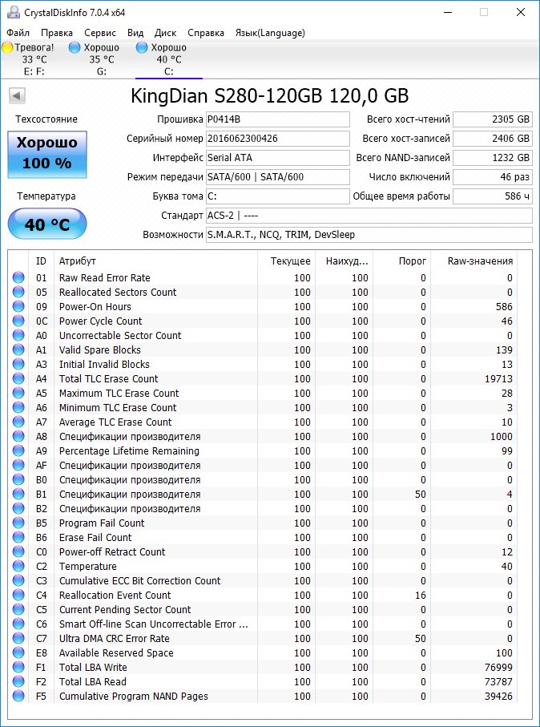Click status orb for Maximum TLC Erase Count
The width and height of the screenshot is (540, 727).
tap(18, 394)
